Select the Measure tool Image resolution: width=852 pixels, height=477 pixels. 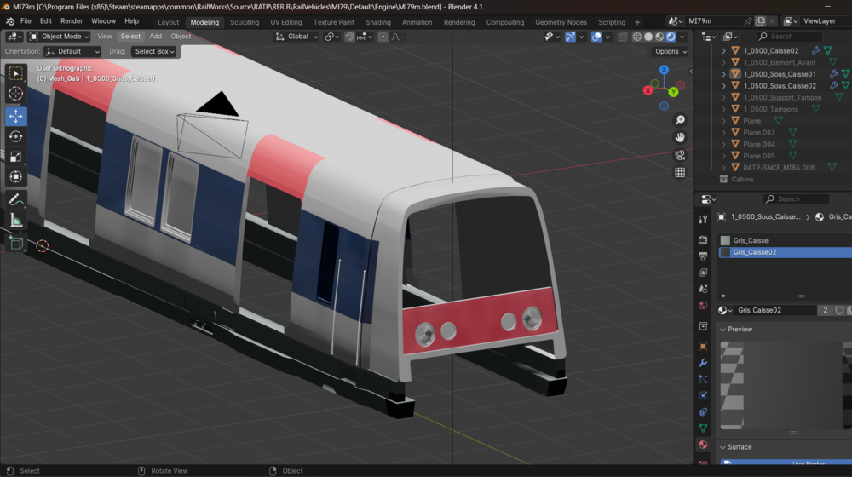click(x=15, y=221)
